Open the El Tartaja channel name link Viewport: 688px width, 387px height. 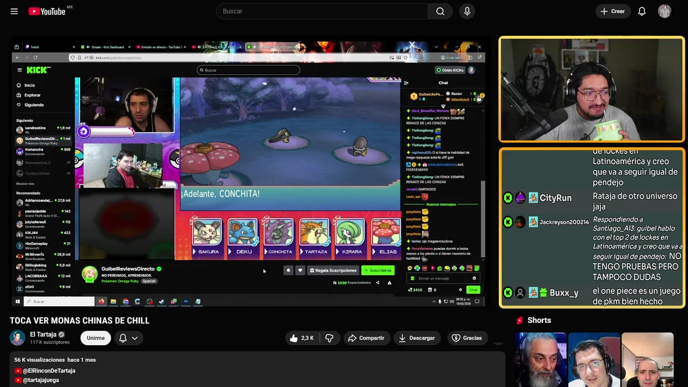[43, 334]
